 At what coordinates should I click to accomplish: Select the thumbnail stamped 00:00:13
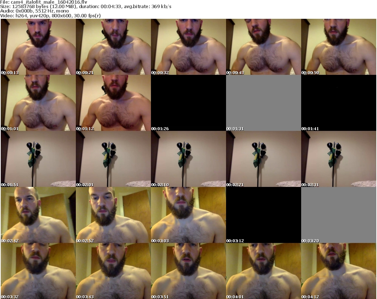coord(38,47)
